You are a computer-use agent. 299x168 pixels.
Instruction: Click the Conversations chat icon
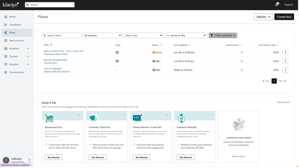coord(6,72)
